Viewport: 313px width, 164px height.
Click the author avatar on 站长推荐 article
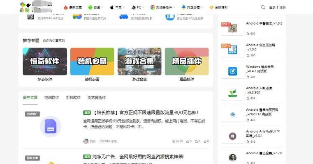86,141
